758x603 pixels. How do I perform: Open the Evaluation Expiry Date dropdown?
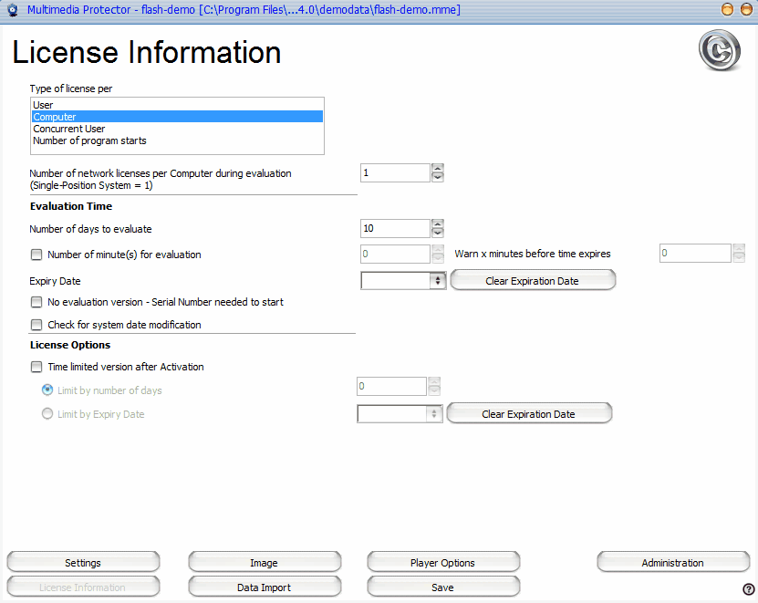tap(437, 281)
